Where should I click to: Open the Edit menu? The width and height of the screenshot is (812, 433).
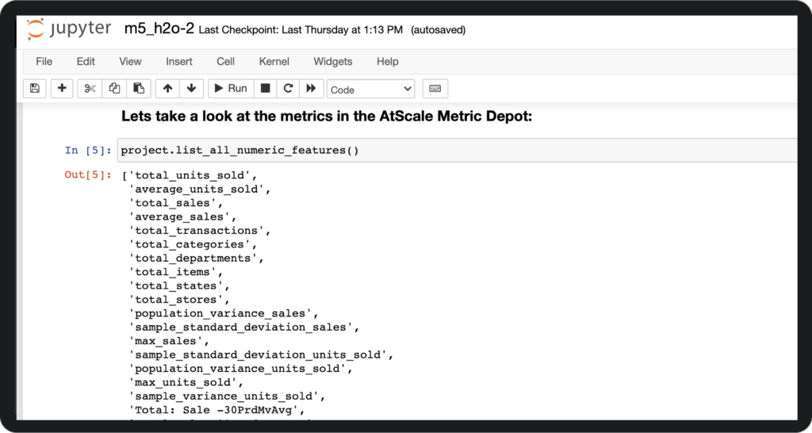point(86,61)
